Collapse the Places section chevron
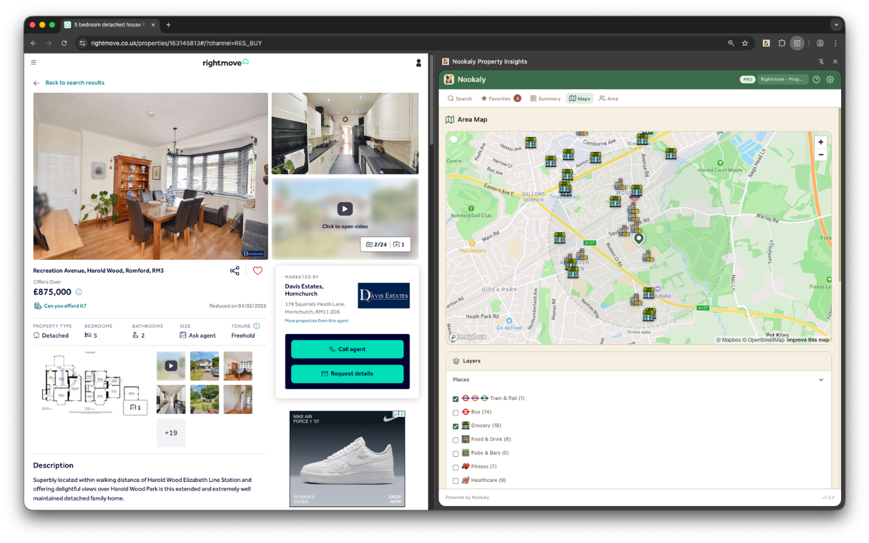Viewport: 869px width, 543px height. pos(821,380)
